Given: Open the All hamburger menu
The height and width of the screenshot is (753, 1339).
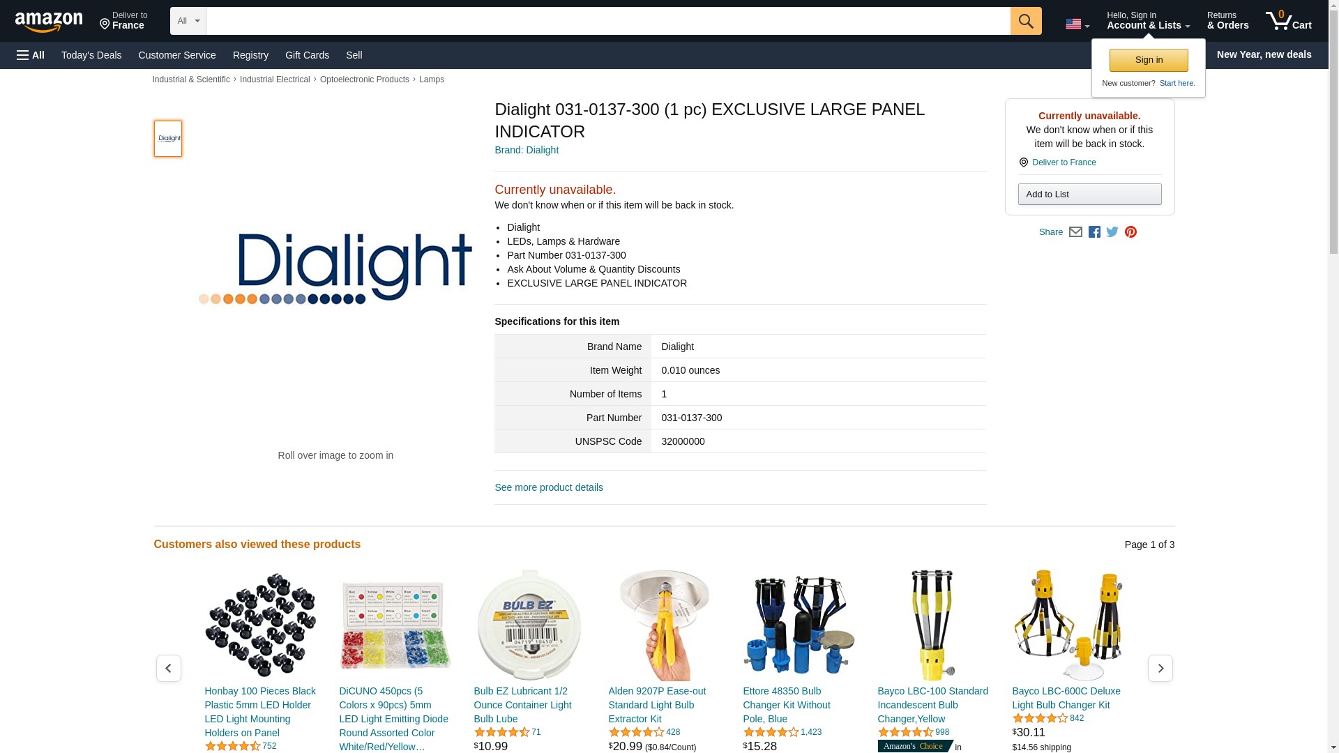Looking at the screenshot, I should 31,55.
